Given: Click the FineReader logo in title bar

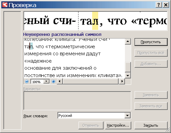Looking at the screenshot, I should (5, 5).
